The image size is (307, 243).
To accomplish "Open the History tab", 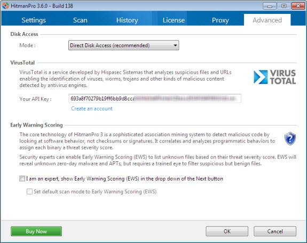I will click(127, 20).
